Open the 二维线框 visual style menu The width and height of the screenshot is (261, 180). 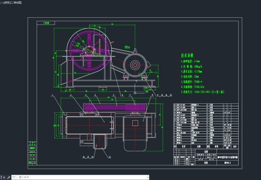(x=16, y=2)
